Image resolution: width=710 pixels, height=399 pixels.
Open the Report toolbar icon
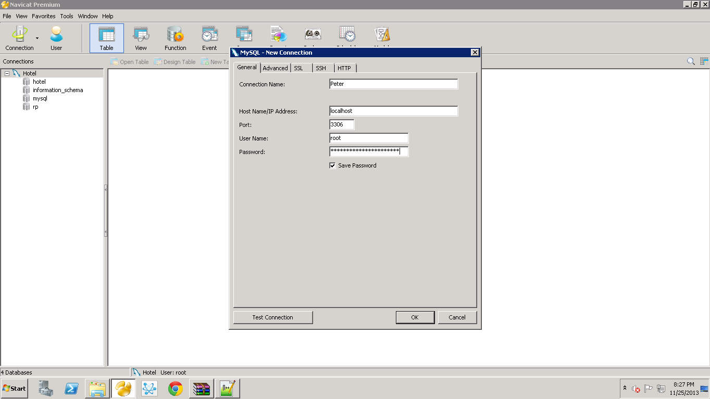279,35
